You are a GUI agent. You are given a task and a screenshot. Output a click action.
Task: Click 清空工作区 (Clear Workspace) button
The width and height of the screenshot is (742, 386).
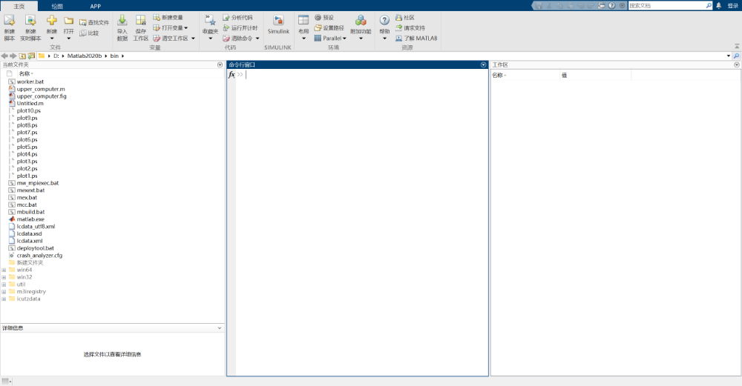(x=171, y=39)
